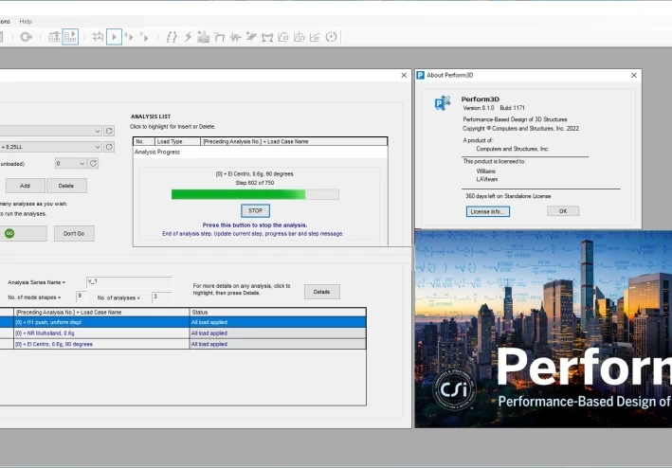Open the deflected shapes frame icon
672x468 pixels.
220,37
